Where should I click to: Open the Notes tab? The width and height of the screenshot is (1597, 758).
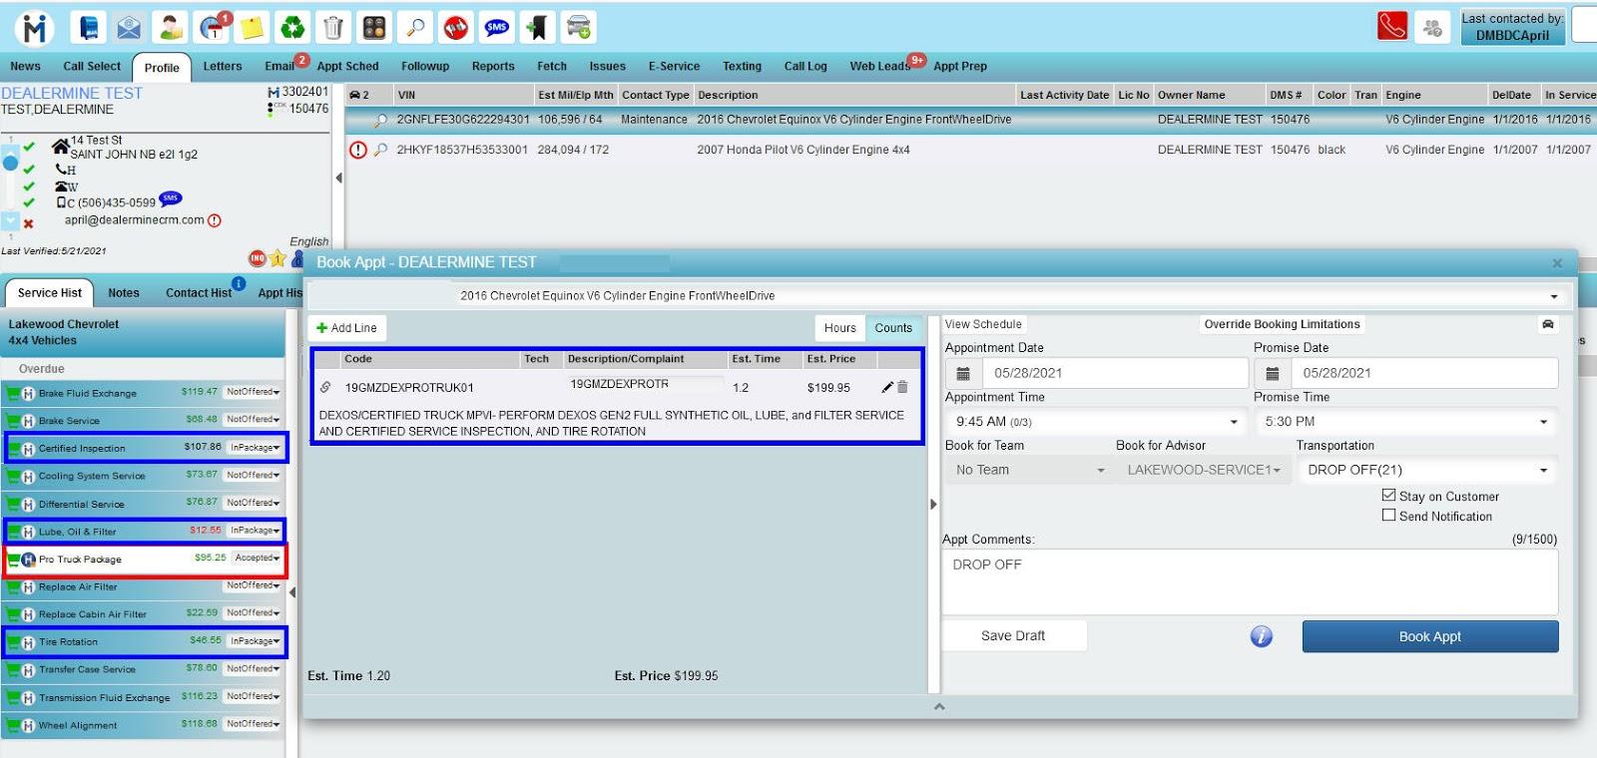tap(124, 293)
